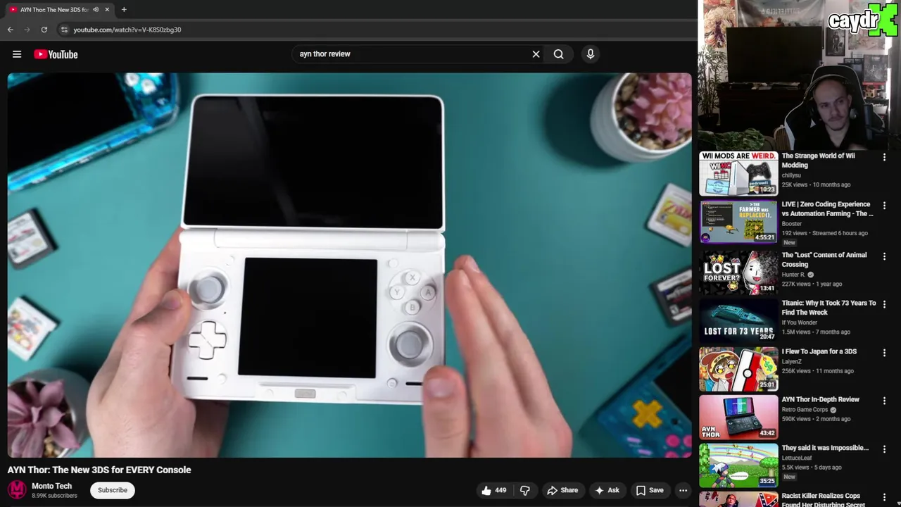
Task: Open options for AYN Thor In-Depth Review
Action: (x=884, y=401)
